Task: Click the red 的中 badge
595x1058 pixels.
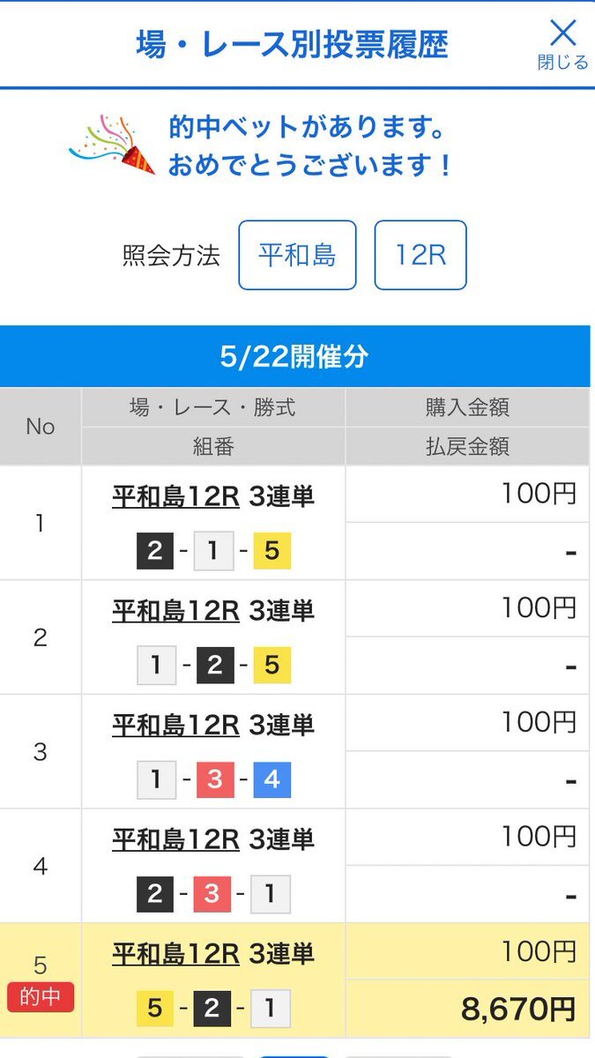Action: [41, 997]
